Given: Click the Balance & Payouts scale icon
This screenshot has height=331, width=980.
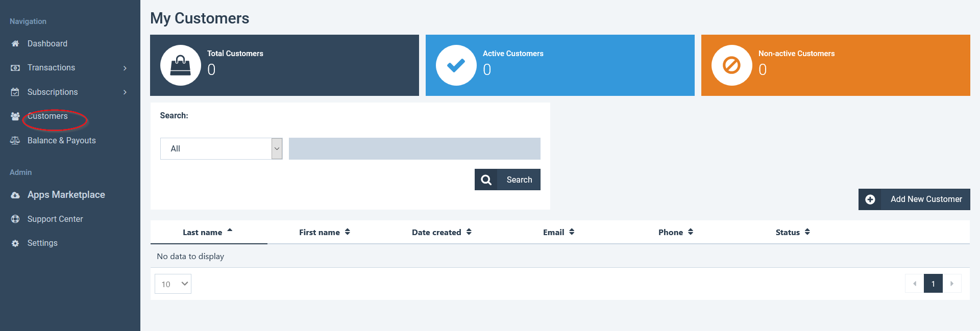Looking at the screenshot, I should [x=15, y=141].
